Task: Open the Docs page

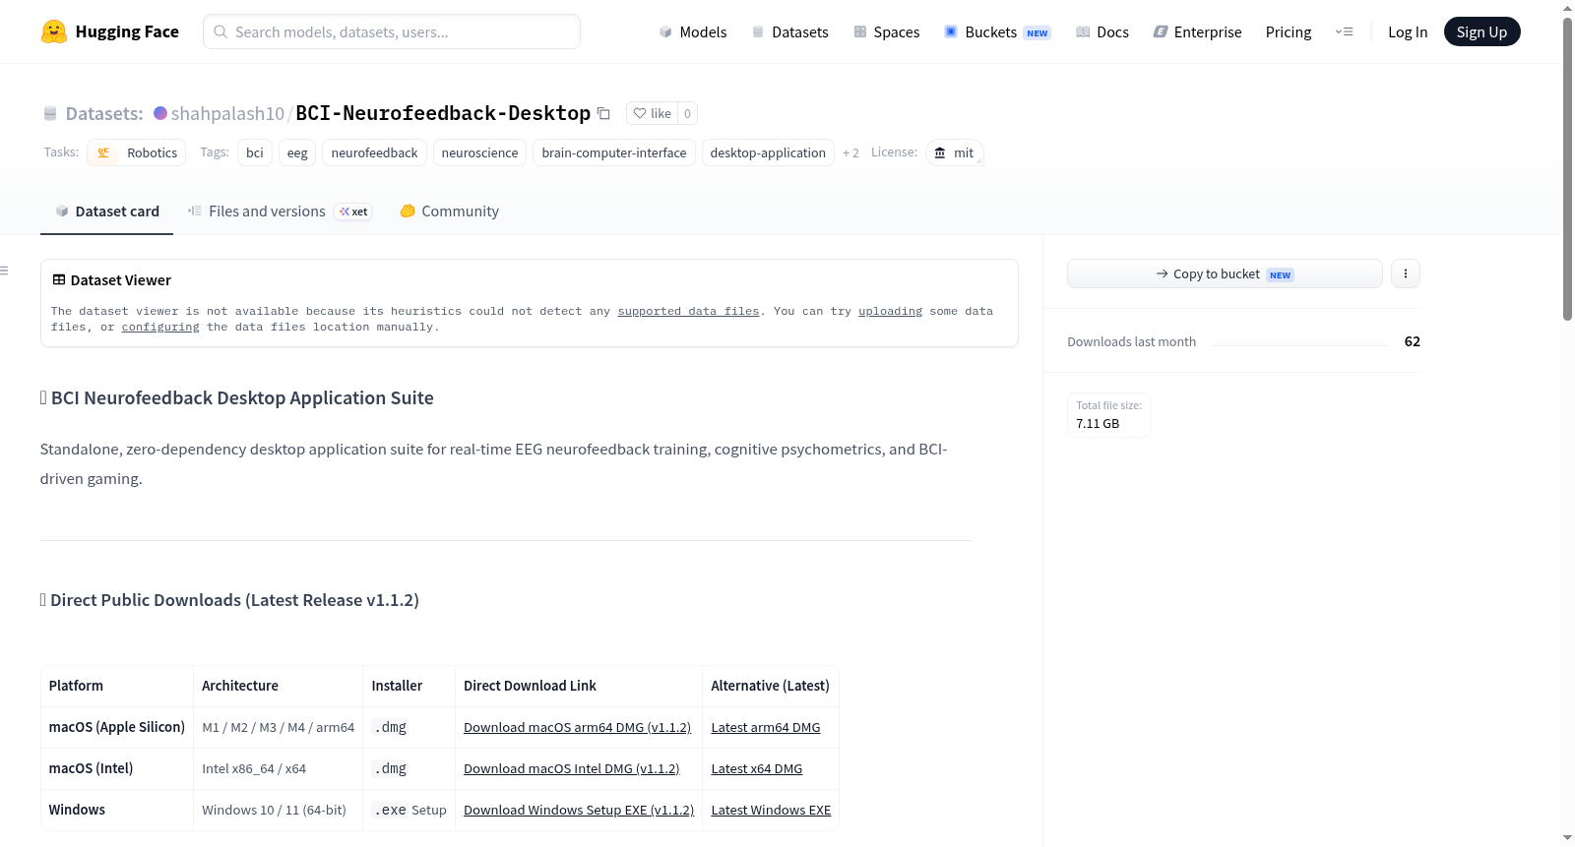Action: point(1102,31)
